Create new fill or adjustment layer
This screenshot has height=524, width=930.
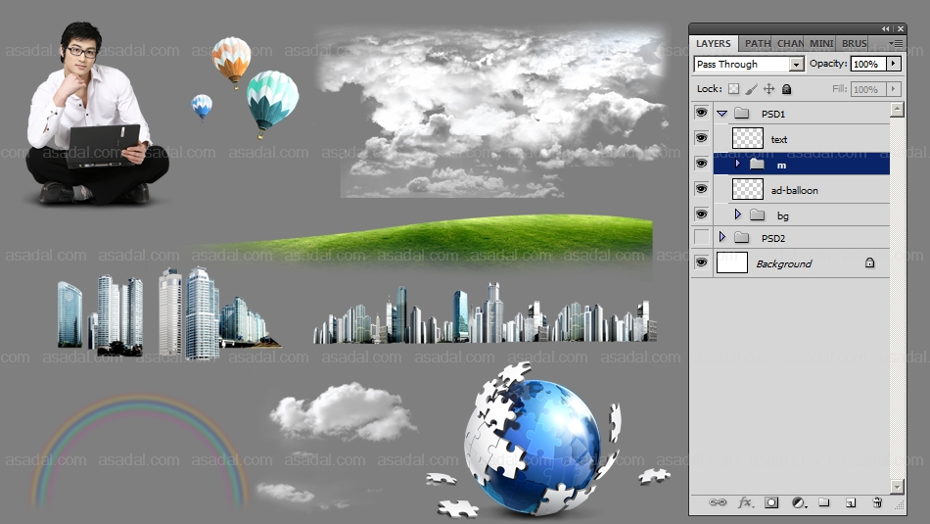tap(798, 502)
